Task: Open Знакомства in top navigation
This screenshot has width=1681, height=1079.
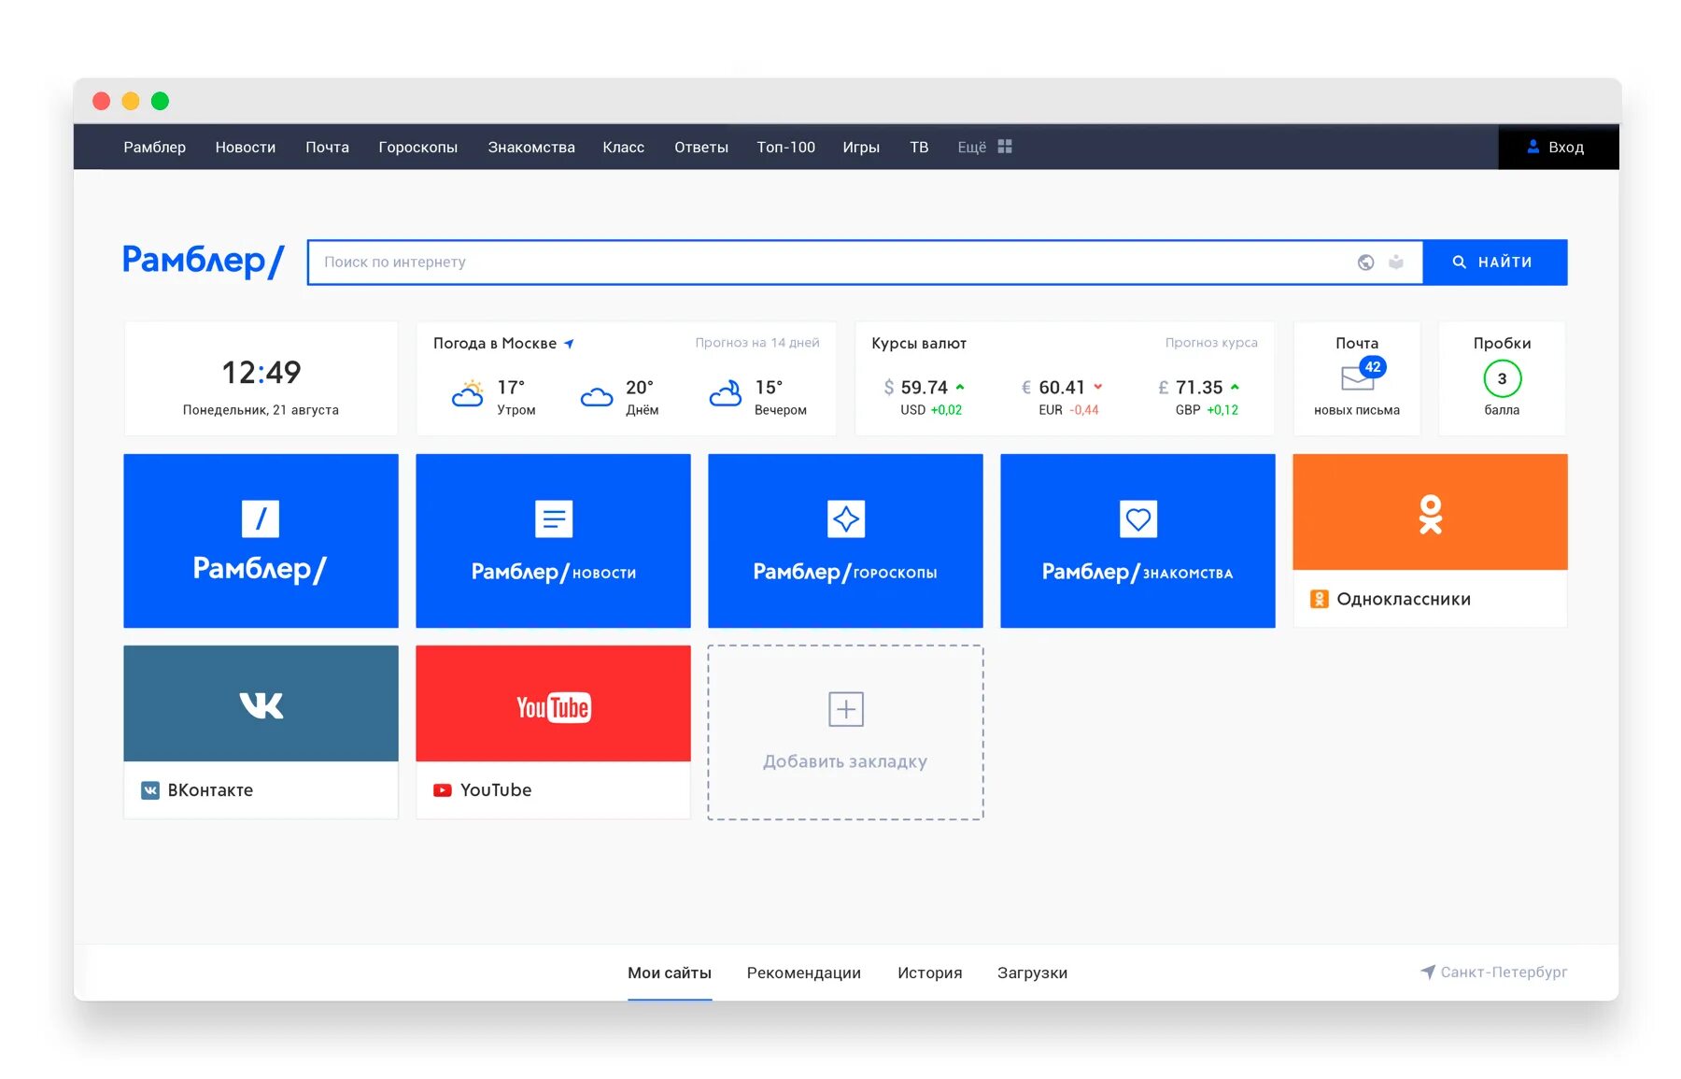Action: point(531,147)
